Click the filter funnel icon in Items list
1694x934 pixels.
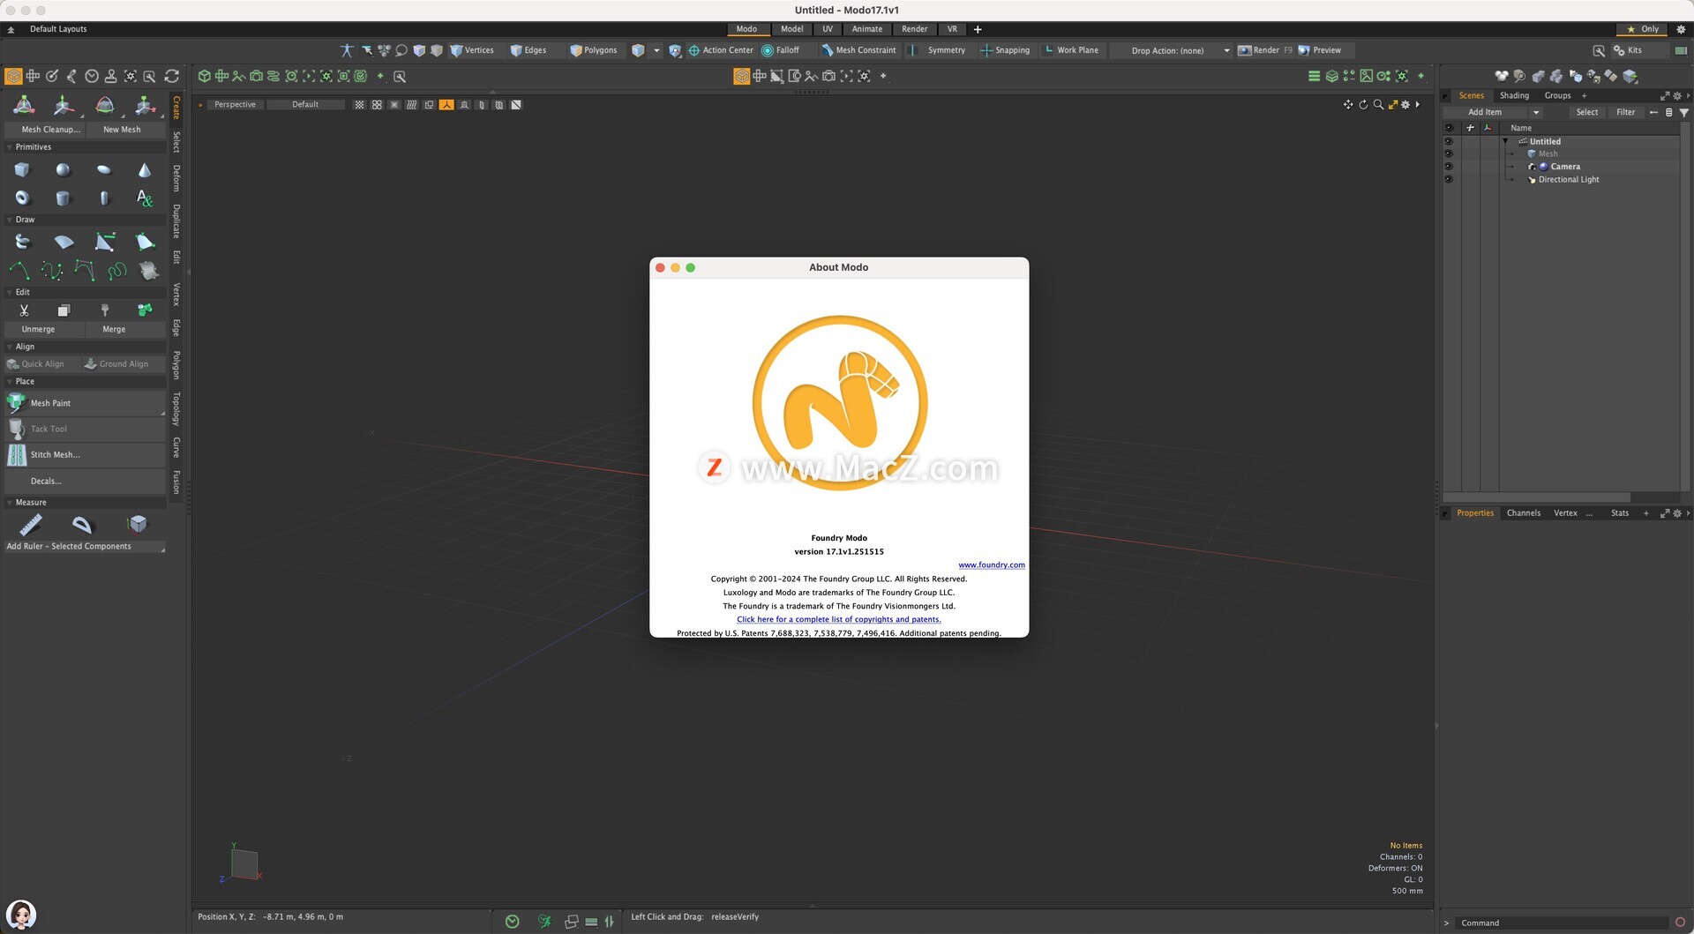tap(1683, 112)
